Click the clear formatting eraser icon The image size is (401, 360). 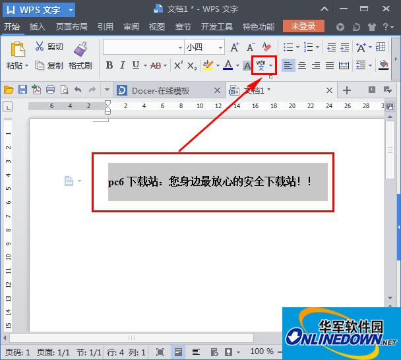(x=266, y=47)
